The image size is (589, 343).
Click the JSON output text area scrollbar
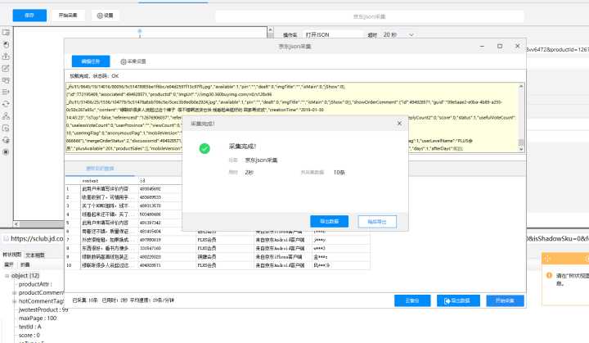click(x=521, y=115)
